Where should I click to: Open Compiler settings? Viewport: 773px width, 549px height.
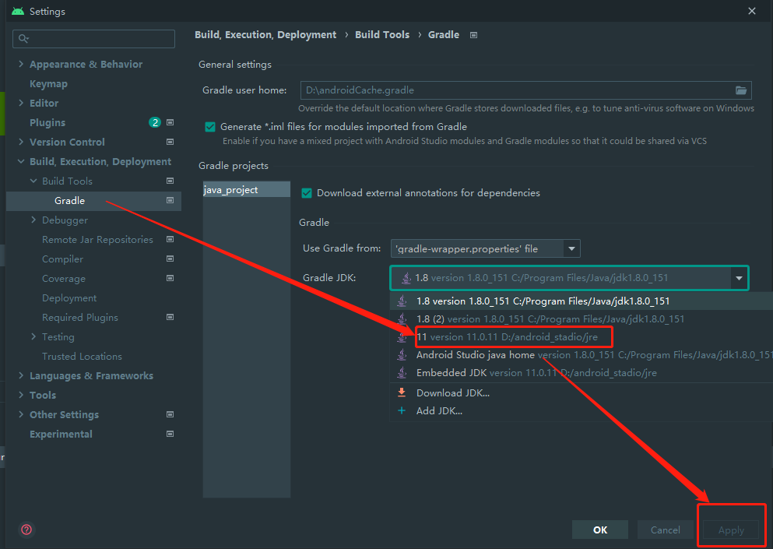pyautogui.click(x=62, y=259)
